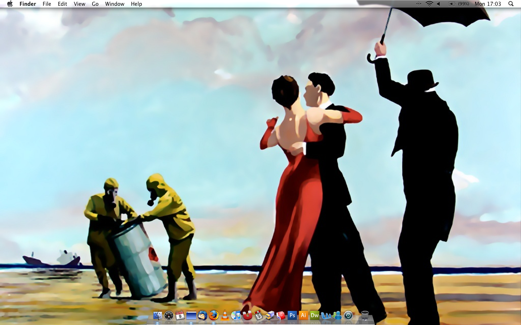
Task: Click the sync status icon in menu bar
Action: [x=419, y=4]
